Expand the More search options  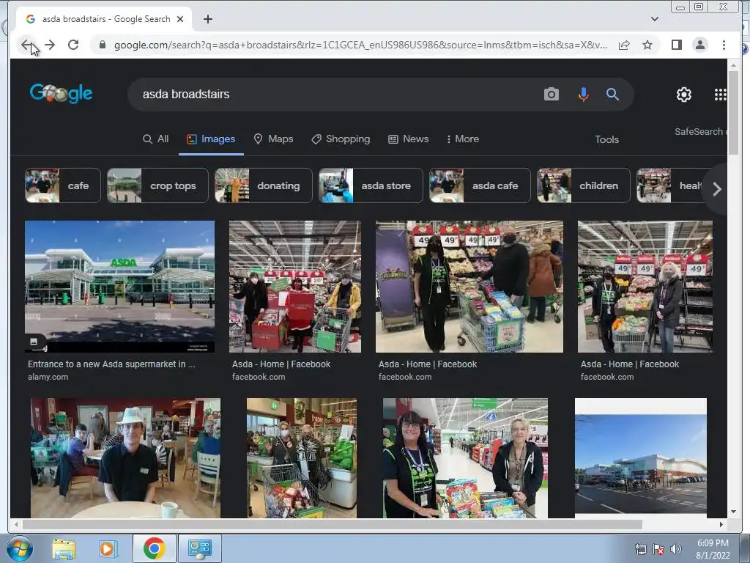[x=463, y=139]
